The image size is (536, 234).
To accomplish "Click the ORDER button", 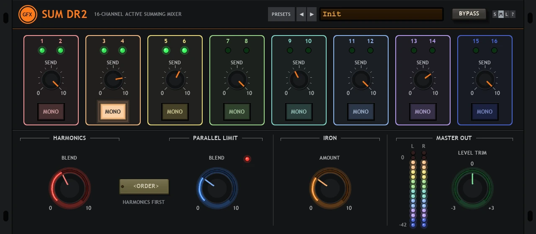I will click(144, 186).
